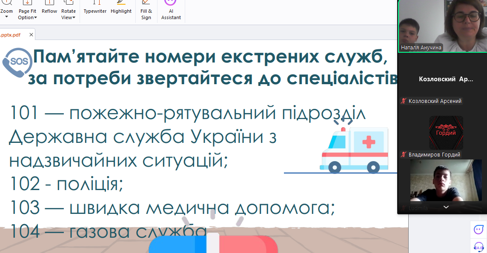Close the .pptx.pdf document tab
Image resolution: width=487 pixels, height=253 pixels.
coord(31,35)
